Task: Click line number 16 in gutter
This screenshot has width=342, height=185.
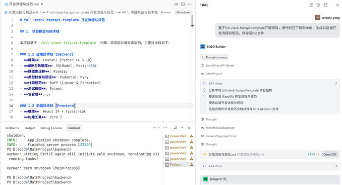Action: 11,106
